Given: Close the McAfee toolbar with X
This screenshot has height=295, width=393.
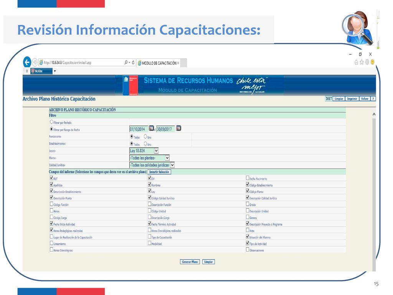Looking at the screenshot, I should click(27, 71).
